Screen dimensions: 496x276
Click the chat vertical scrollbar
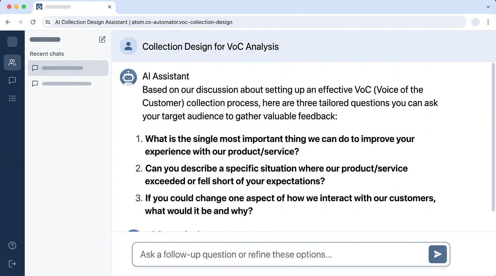tap(493, 137)
